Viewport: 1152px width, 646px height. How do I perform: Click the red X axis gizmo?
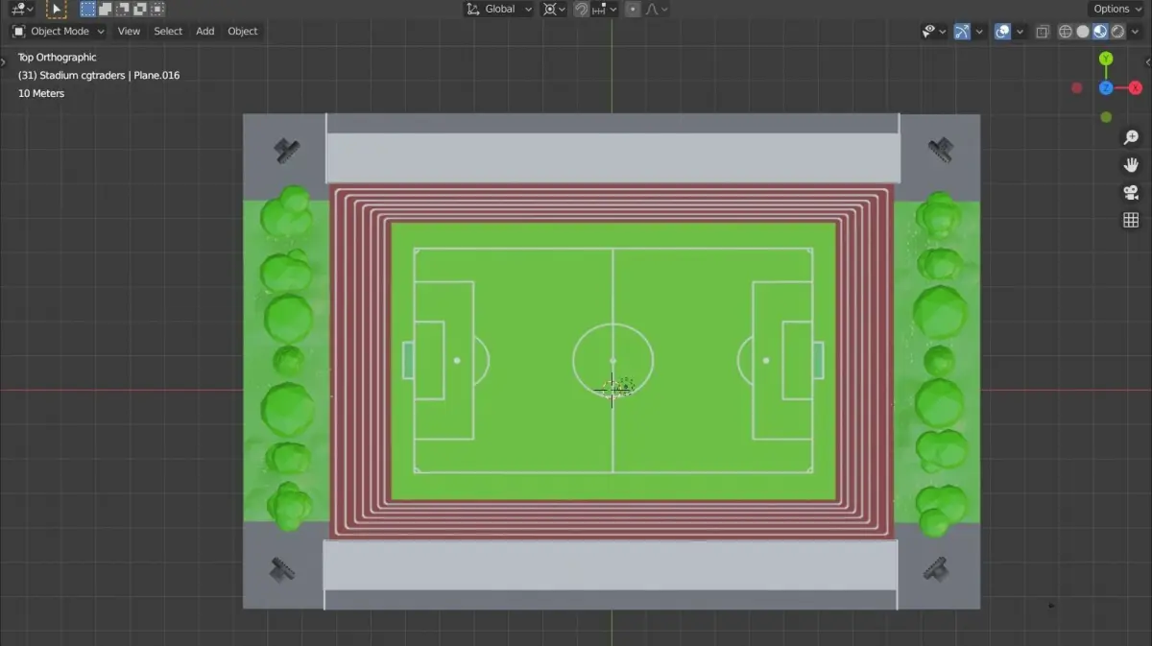(x=1135, y=88)
